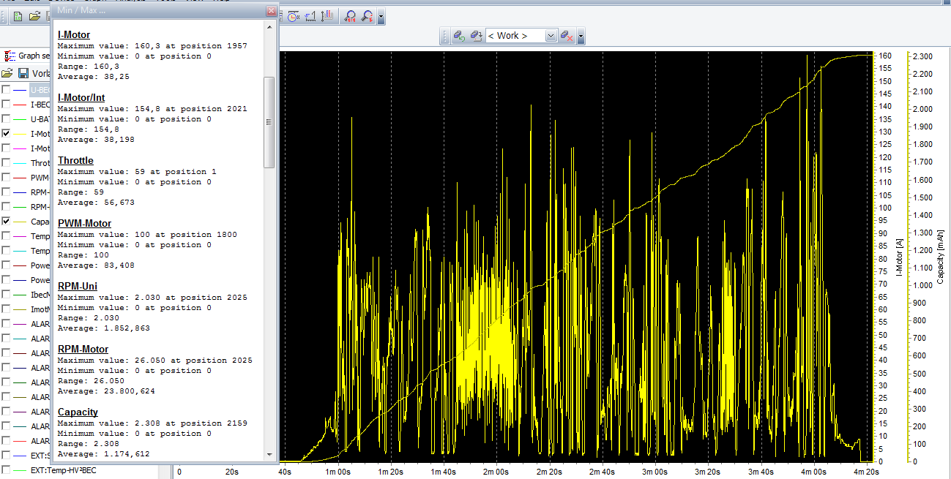Click the save preset disk icon in graph panel
951x479 pixels.
(23, 73)
